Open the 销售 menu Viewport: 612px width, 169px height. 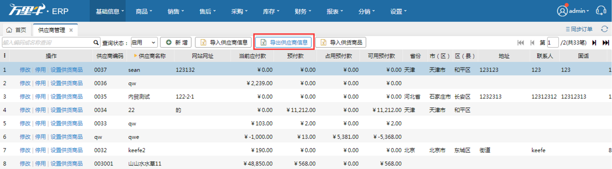[176, 11]
